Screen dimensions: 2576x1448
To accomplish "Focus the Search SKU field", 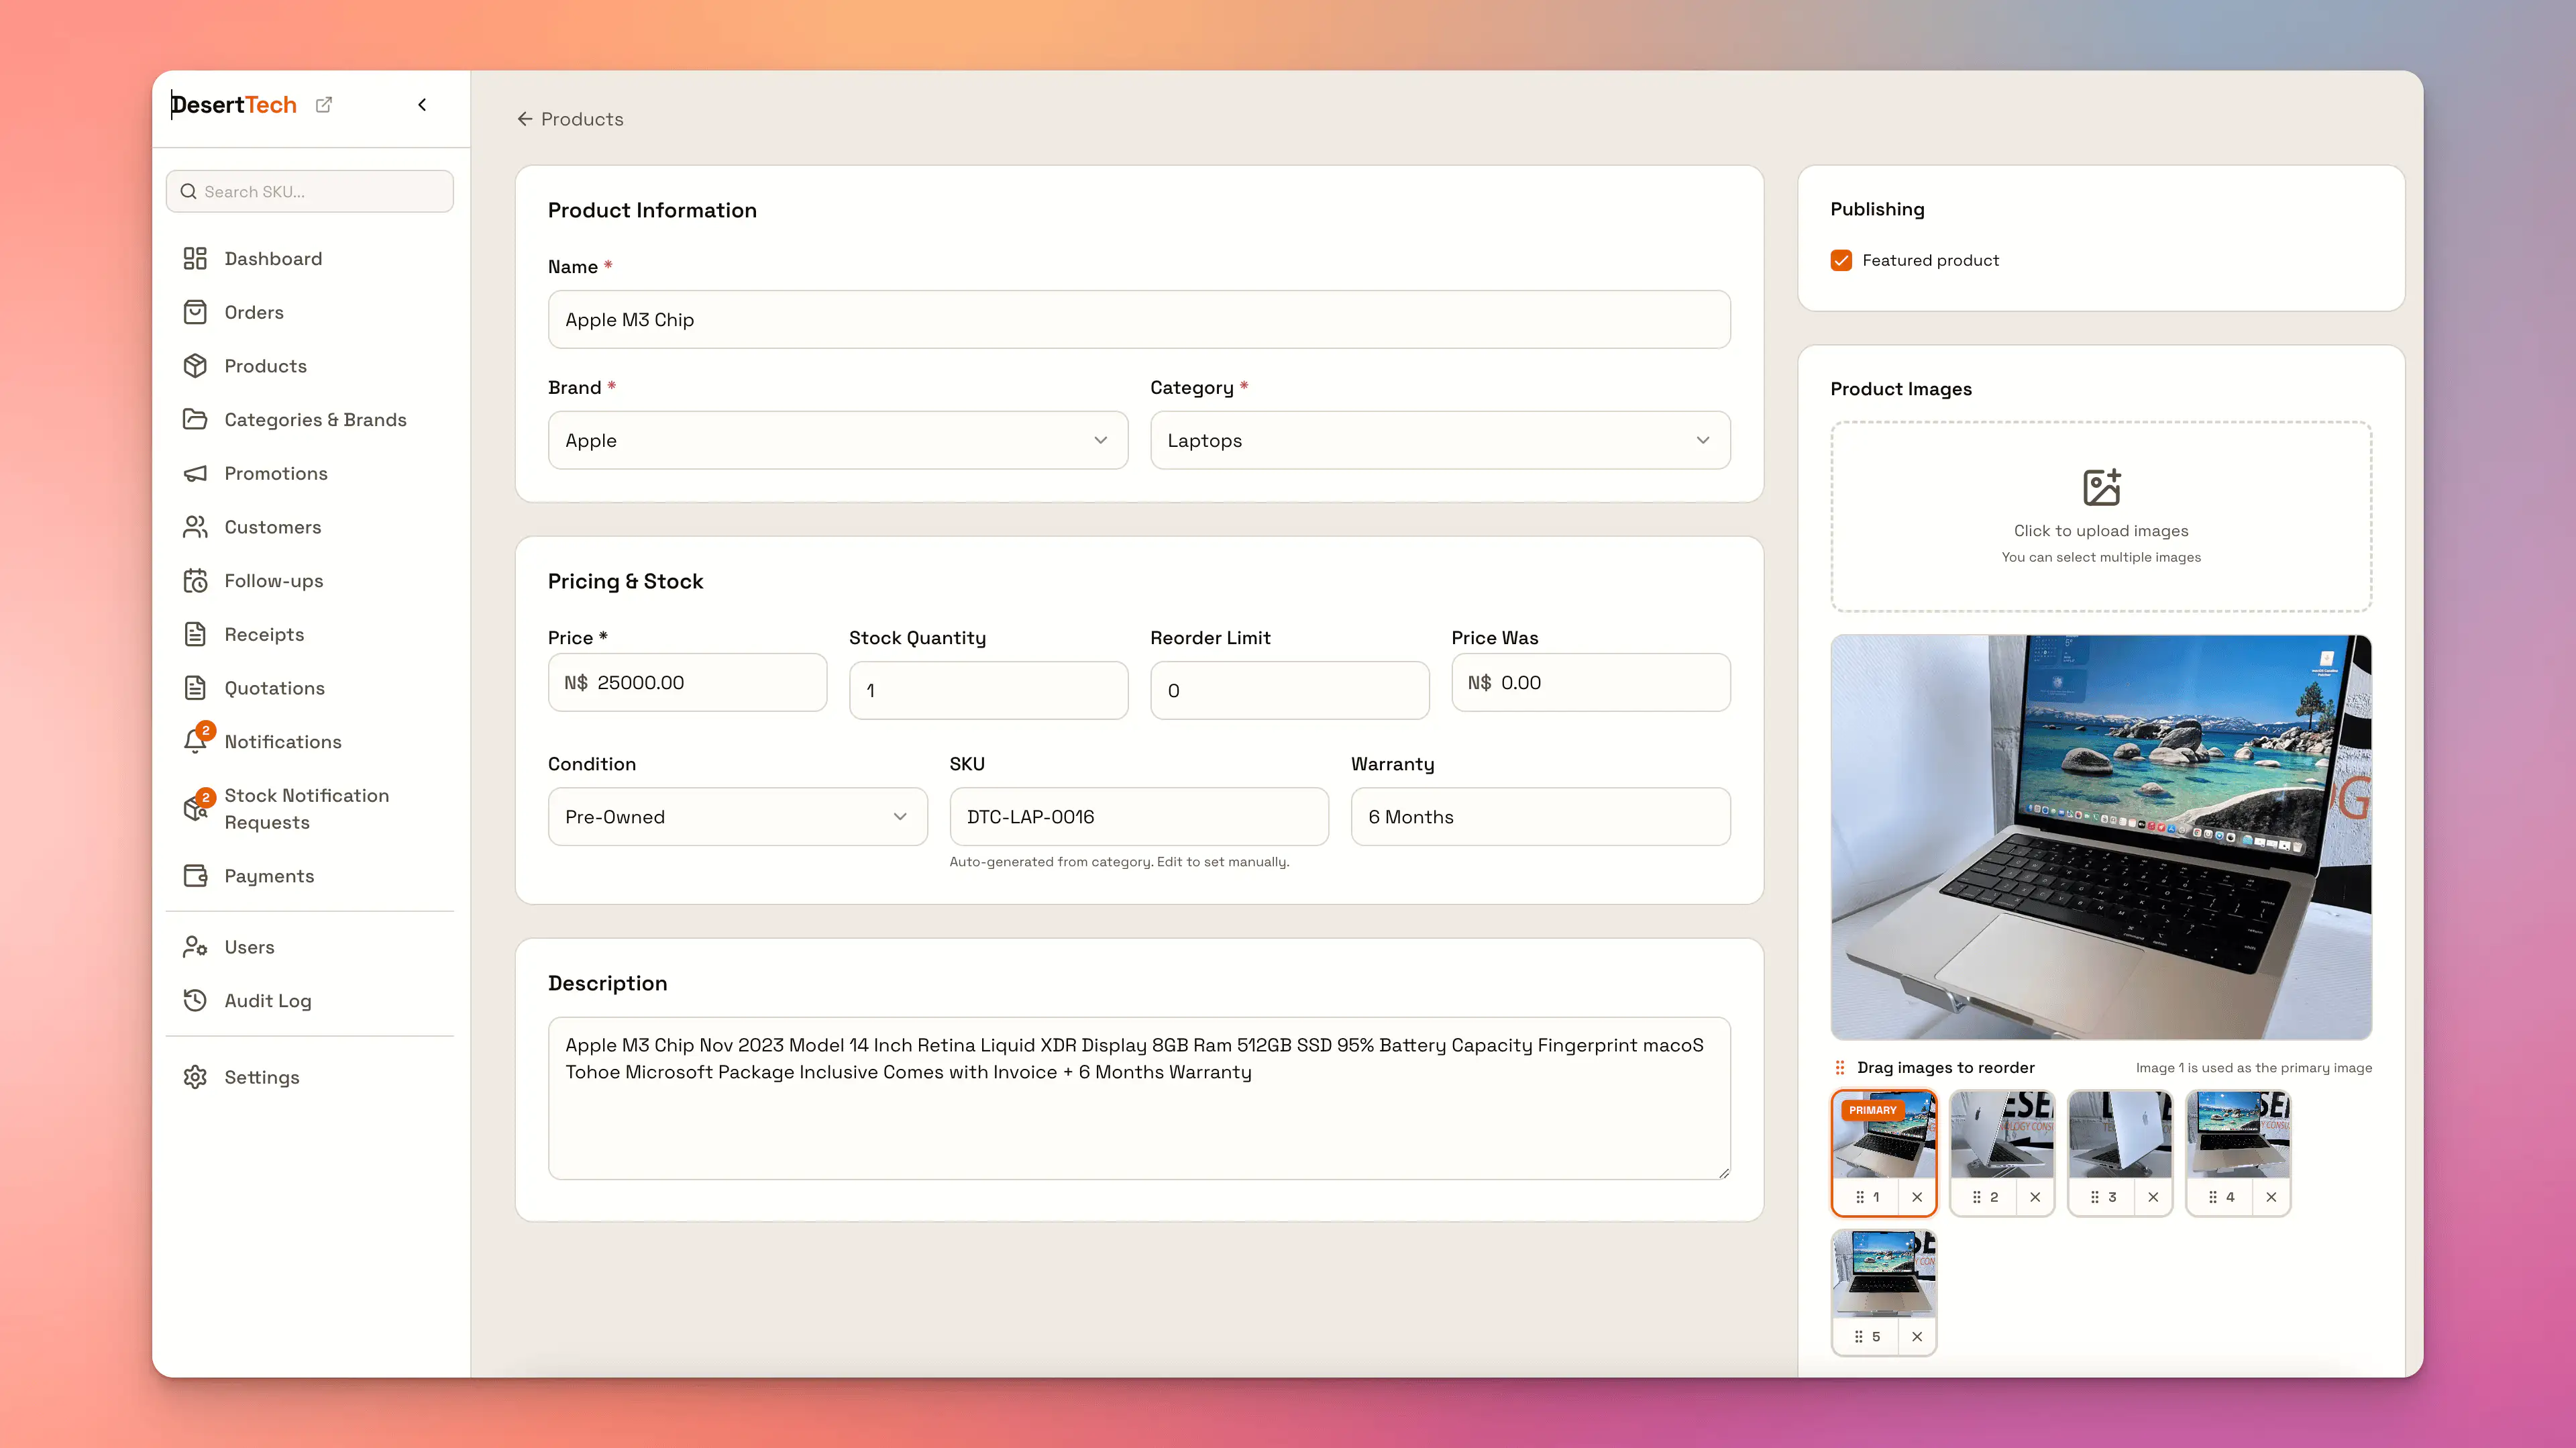I will 310,191.
